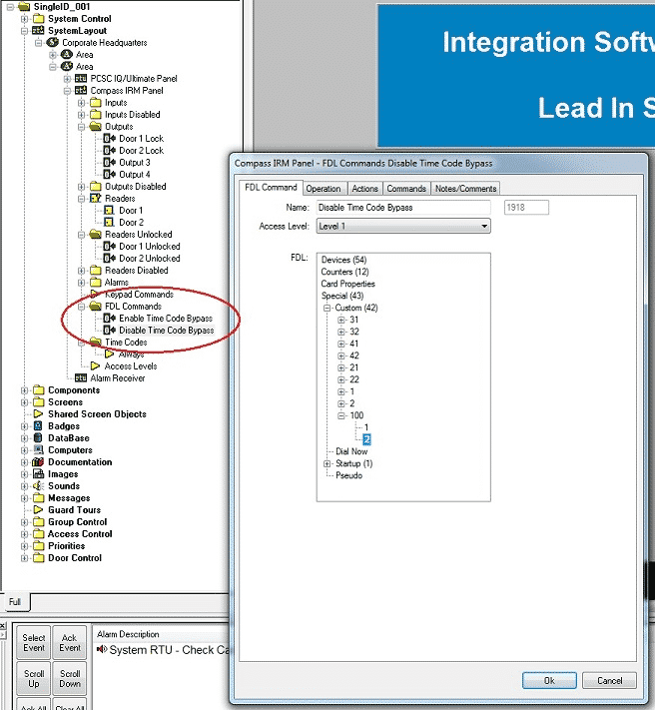The width and height of the screenshot is (655, 710).
Task: Select the Devices (54) entry
Action: (343, 260)
